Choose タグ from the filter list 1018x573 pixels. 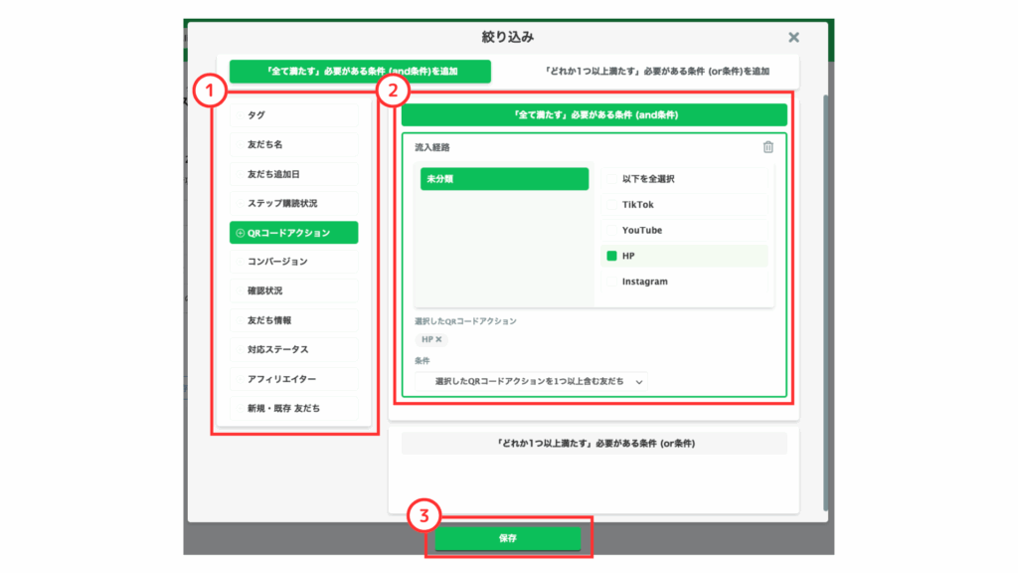tap(293, 115)
